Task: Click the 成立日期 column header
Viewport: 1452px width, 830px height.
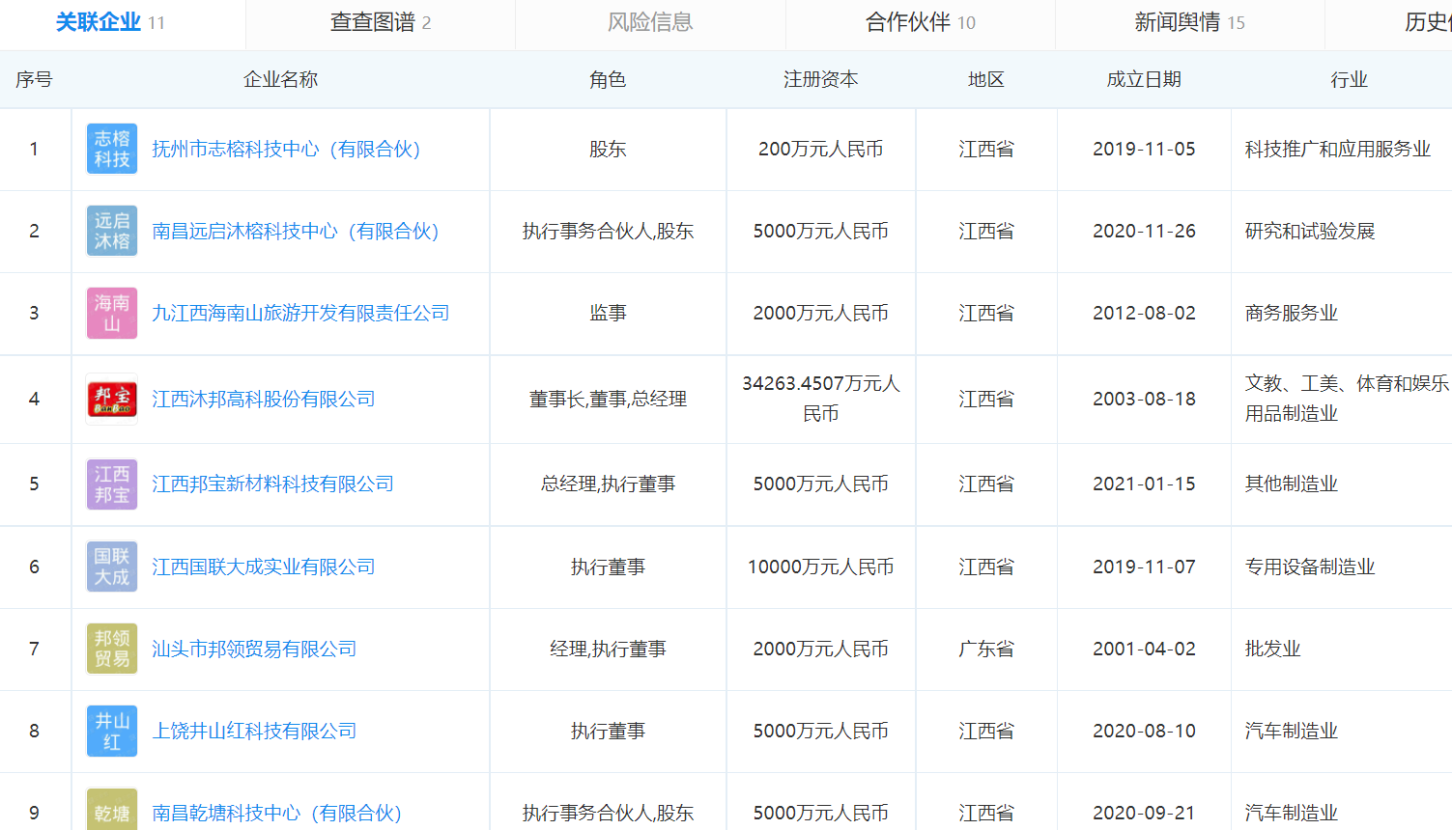Action: click(1144, 80)
